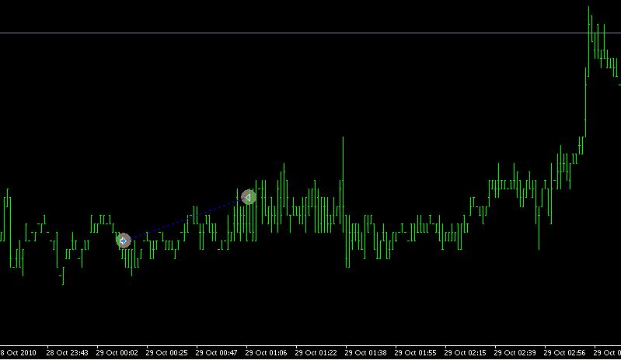Image resolution: width=621 pixels, height=360 pixels.
Task: Click the lowest price bar near 23:43
Action: (63, 275)
